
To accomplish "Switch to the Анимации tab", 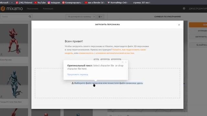I will [x=48, y=9].
